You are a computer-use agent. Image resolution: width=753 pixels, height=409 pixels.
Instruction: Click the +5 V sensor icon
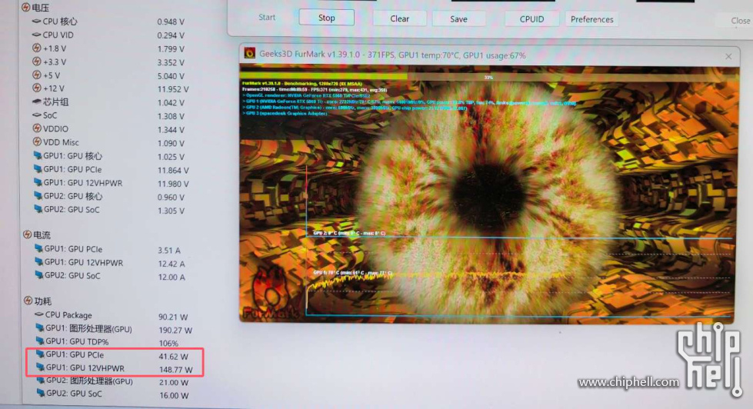click(x=36, y=75)
